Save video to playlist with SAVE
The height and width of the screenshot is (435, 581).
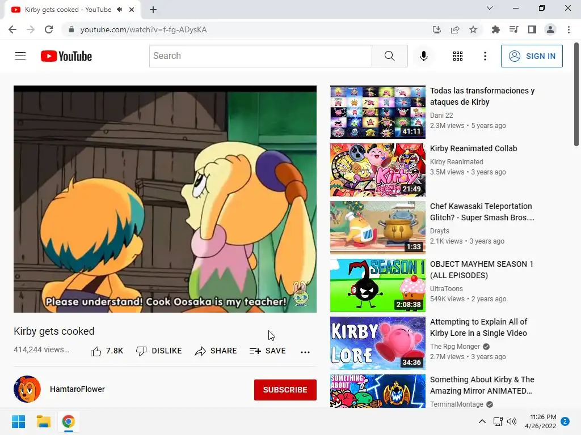click(268, 351)
